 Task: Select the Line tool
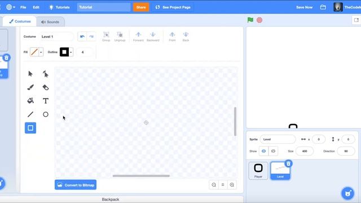tap(30, 114)
